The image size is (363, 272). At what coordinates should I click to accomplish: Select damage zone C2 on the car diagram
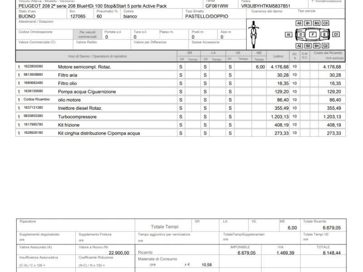click(x=325, y=46)
